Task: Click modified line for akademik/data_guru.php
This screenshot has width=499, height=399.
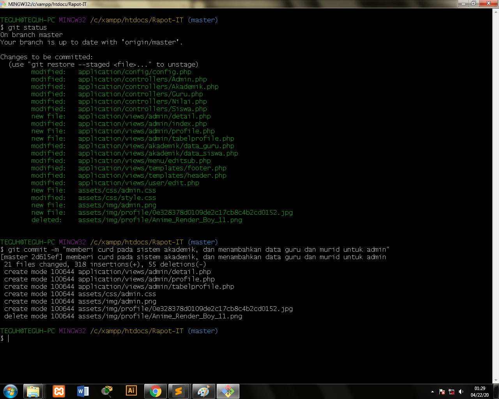Action: coord(133,146)
